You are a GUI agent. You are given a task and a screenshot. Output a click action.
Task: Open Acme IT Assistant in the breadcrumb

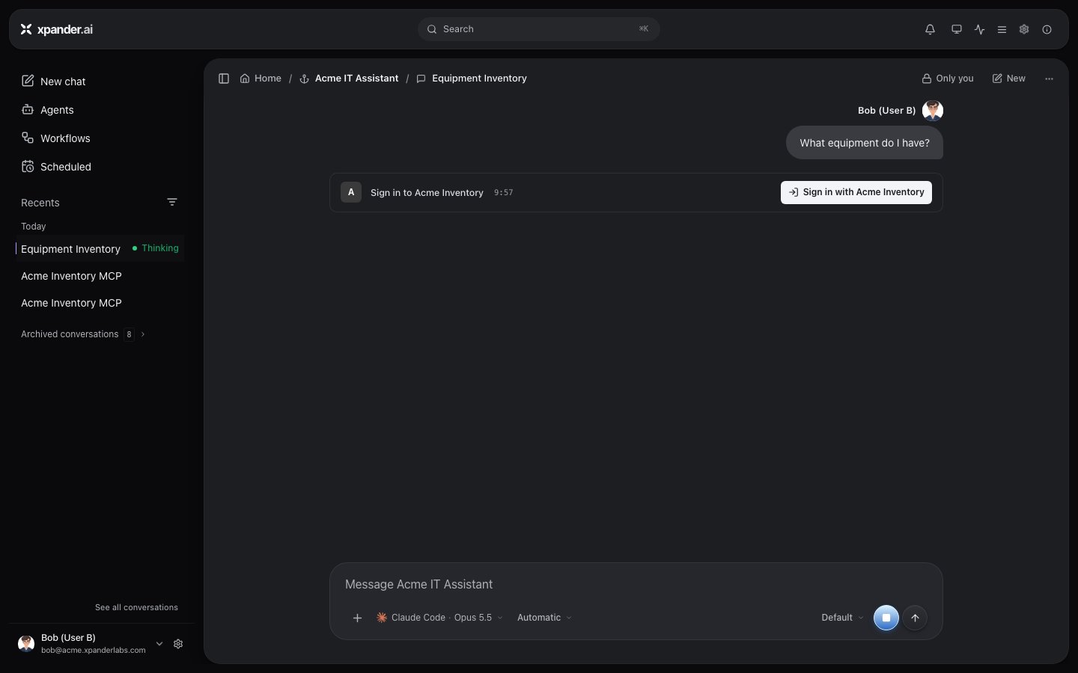[349, 79]
